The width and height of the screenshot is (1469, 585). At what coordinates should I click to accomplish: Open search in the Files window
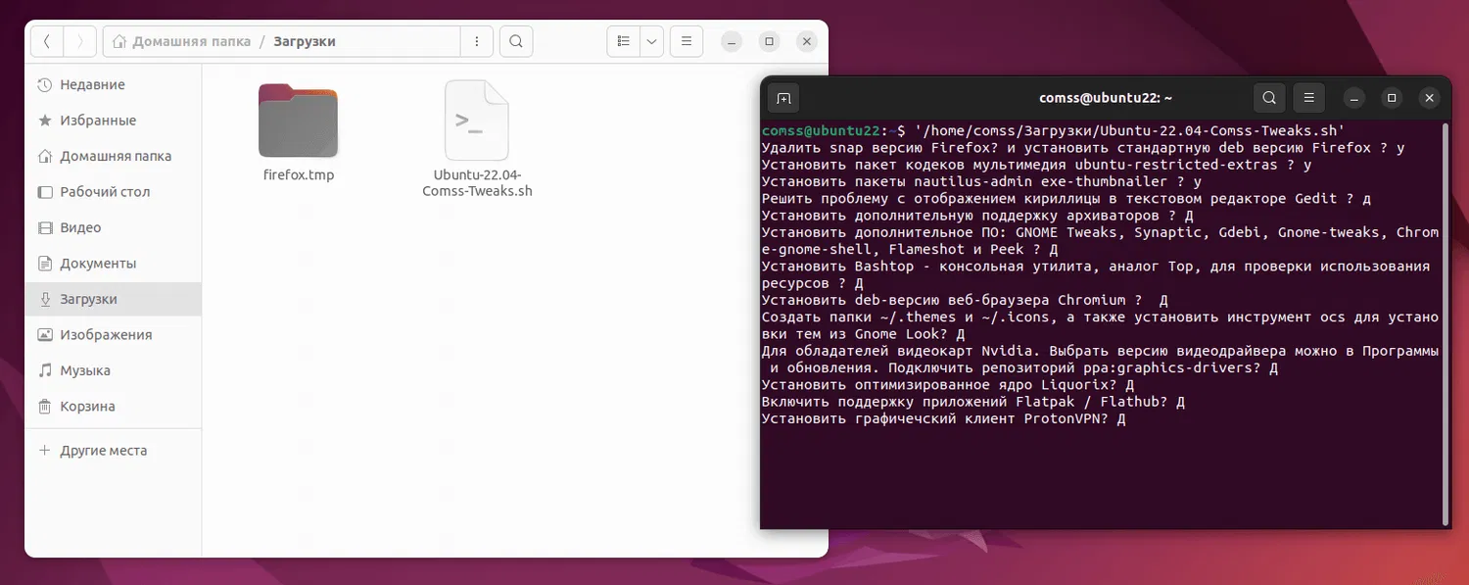point(516,41)
